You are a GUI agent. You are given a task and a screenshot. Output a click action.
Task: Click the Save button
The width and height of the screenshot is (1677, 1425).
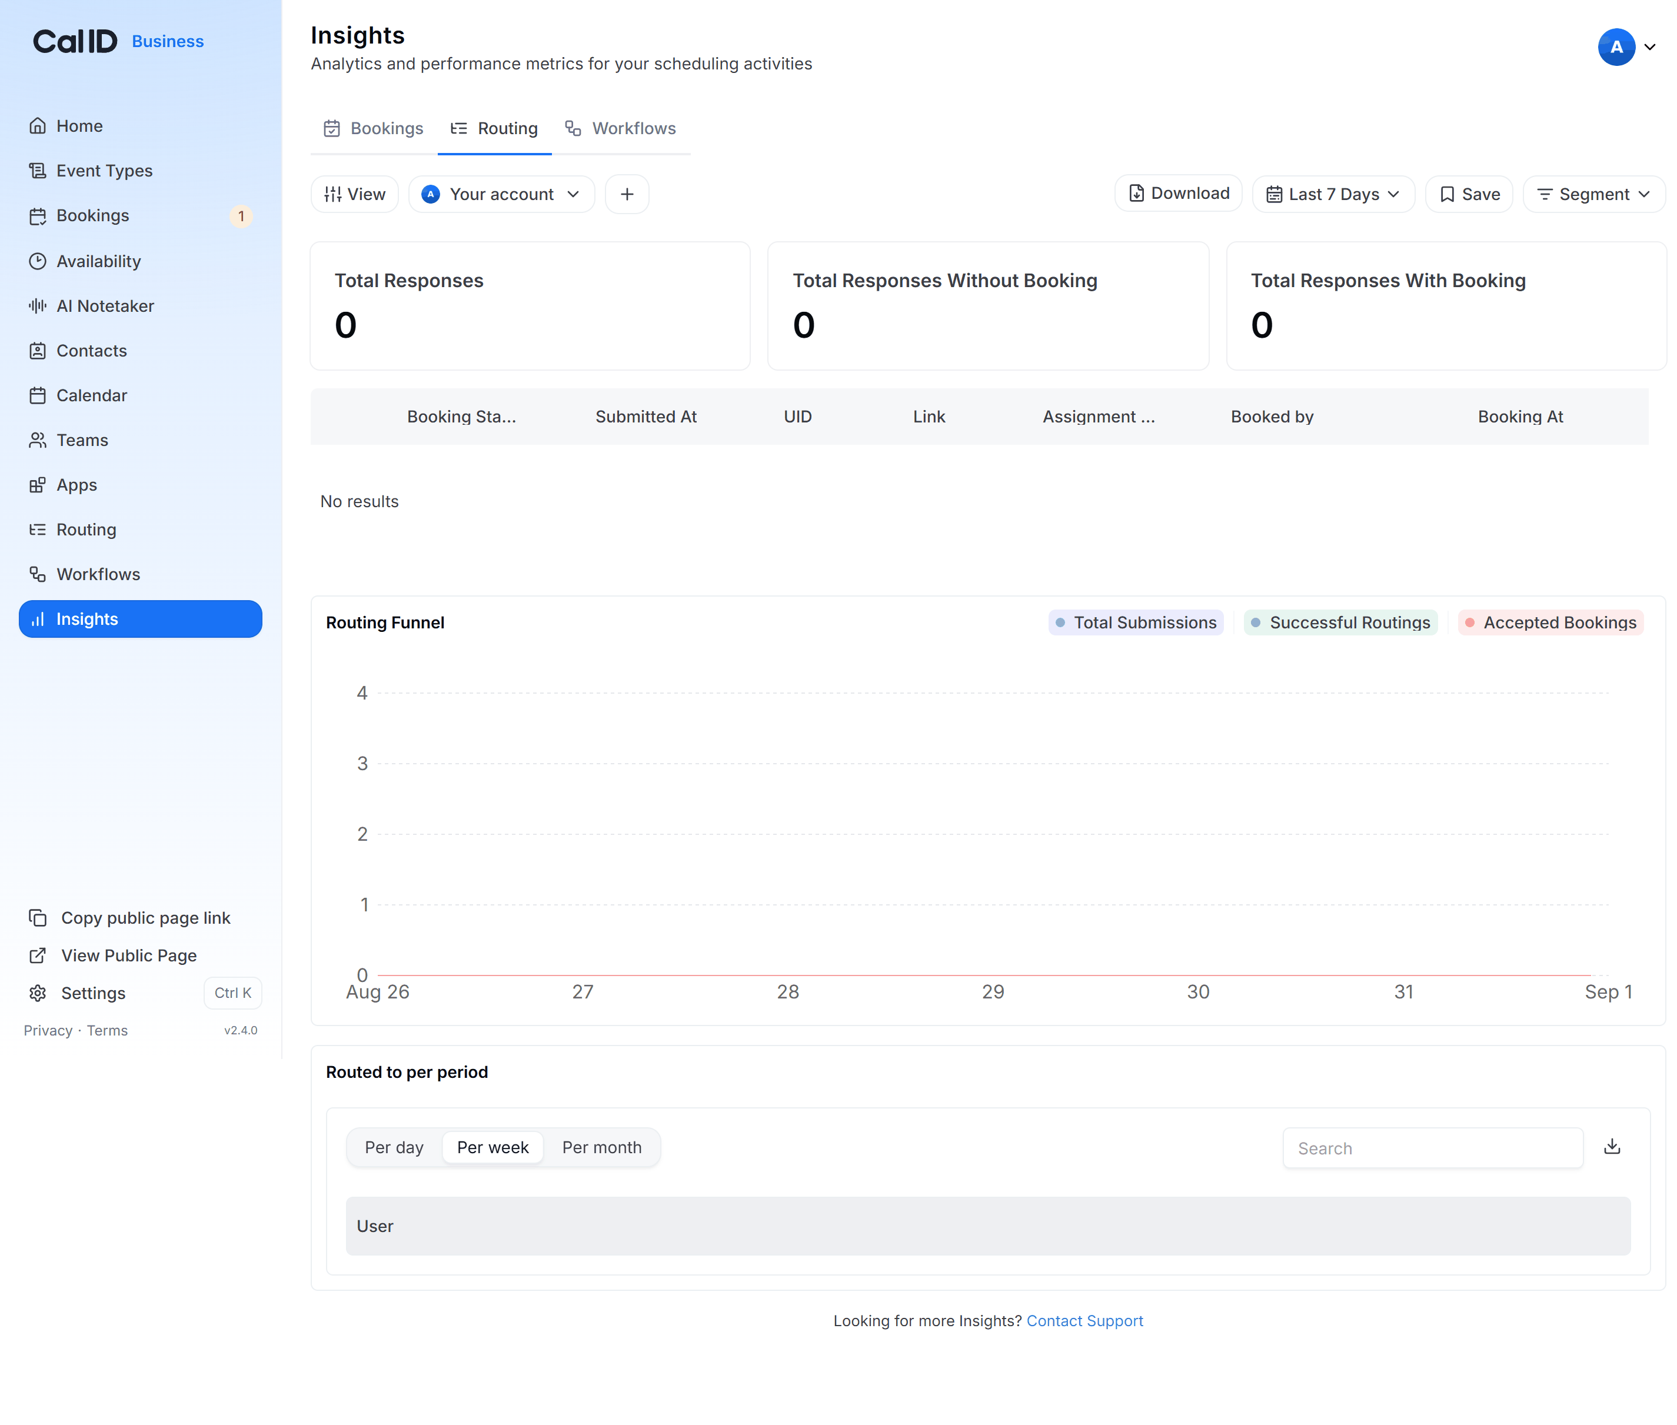1469,194
